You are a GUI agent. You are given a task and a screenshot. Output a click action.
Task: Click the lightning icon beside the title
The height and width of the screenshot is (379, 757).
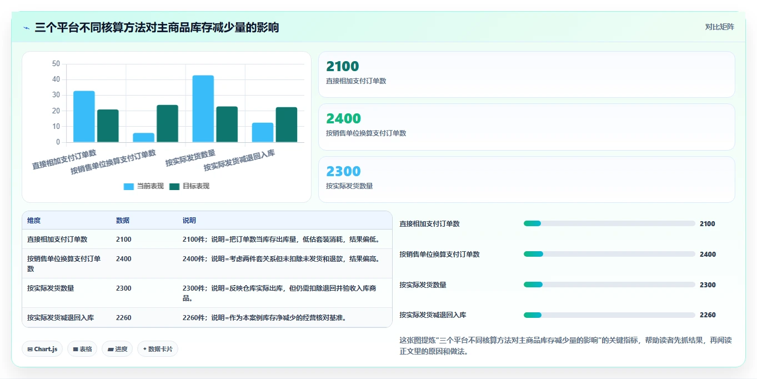pyautogui.click(x=26, y=28)
